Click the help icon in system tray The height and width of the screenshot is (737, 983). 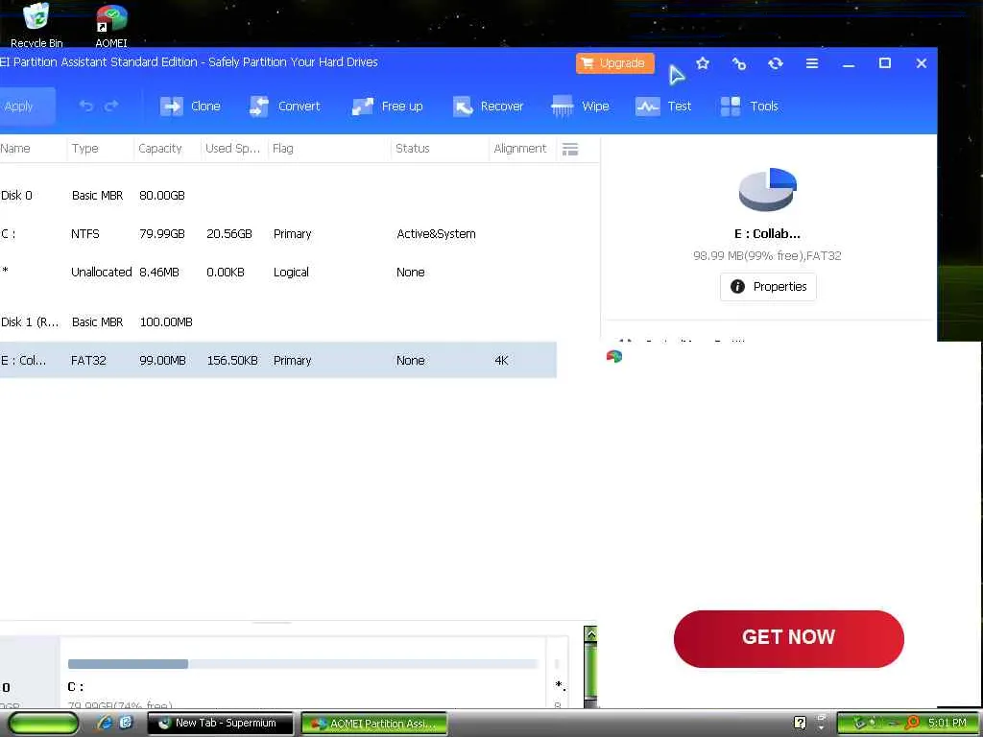(x=800, y=724)
